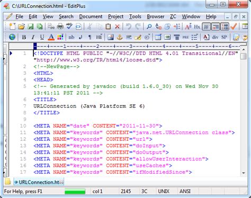This screenshot has height=198, width=251.
Task: Open the HTML color palette grid icon
Action: pyautogui.click(x=60, y=37)
